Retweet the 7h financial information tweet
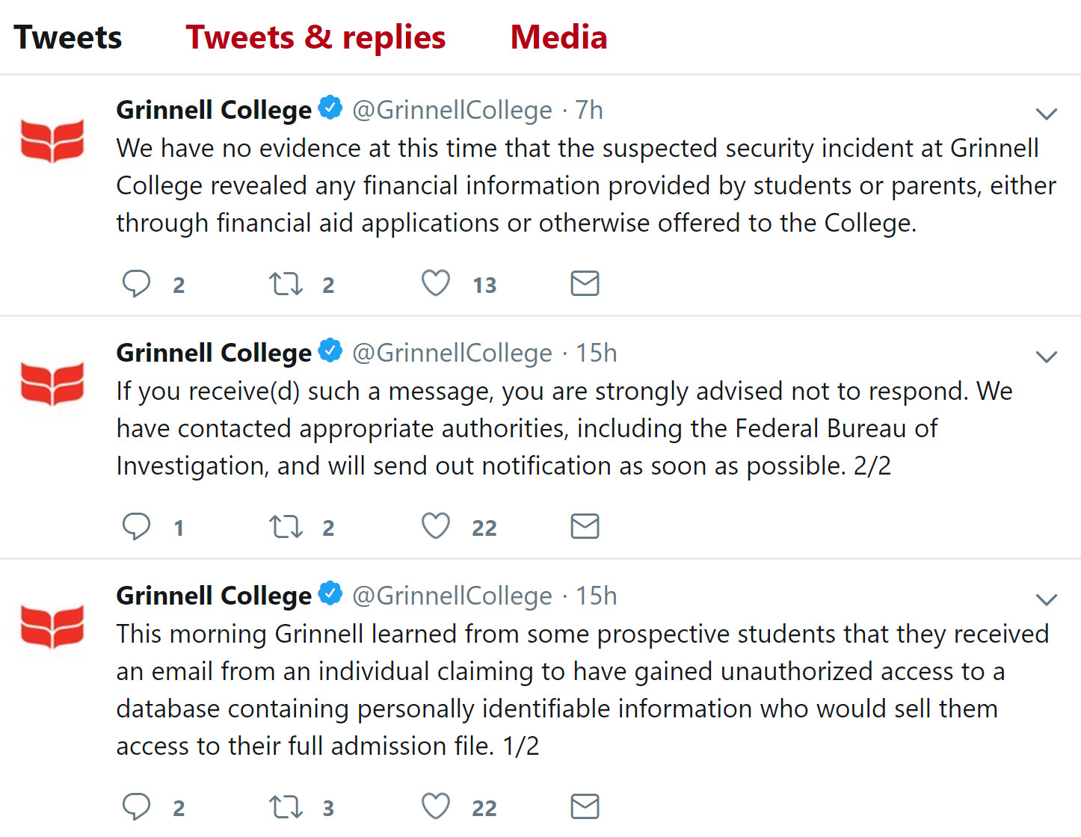Screen dimensions: 1081x837 coord(286,284)
